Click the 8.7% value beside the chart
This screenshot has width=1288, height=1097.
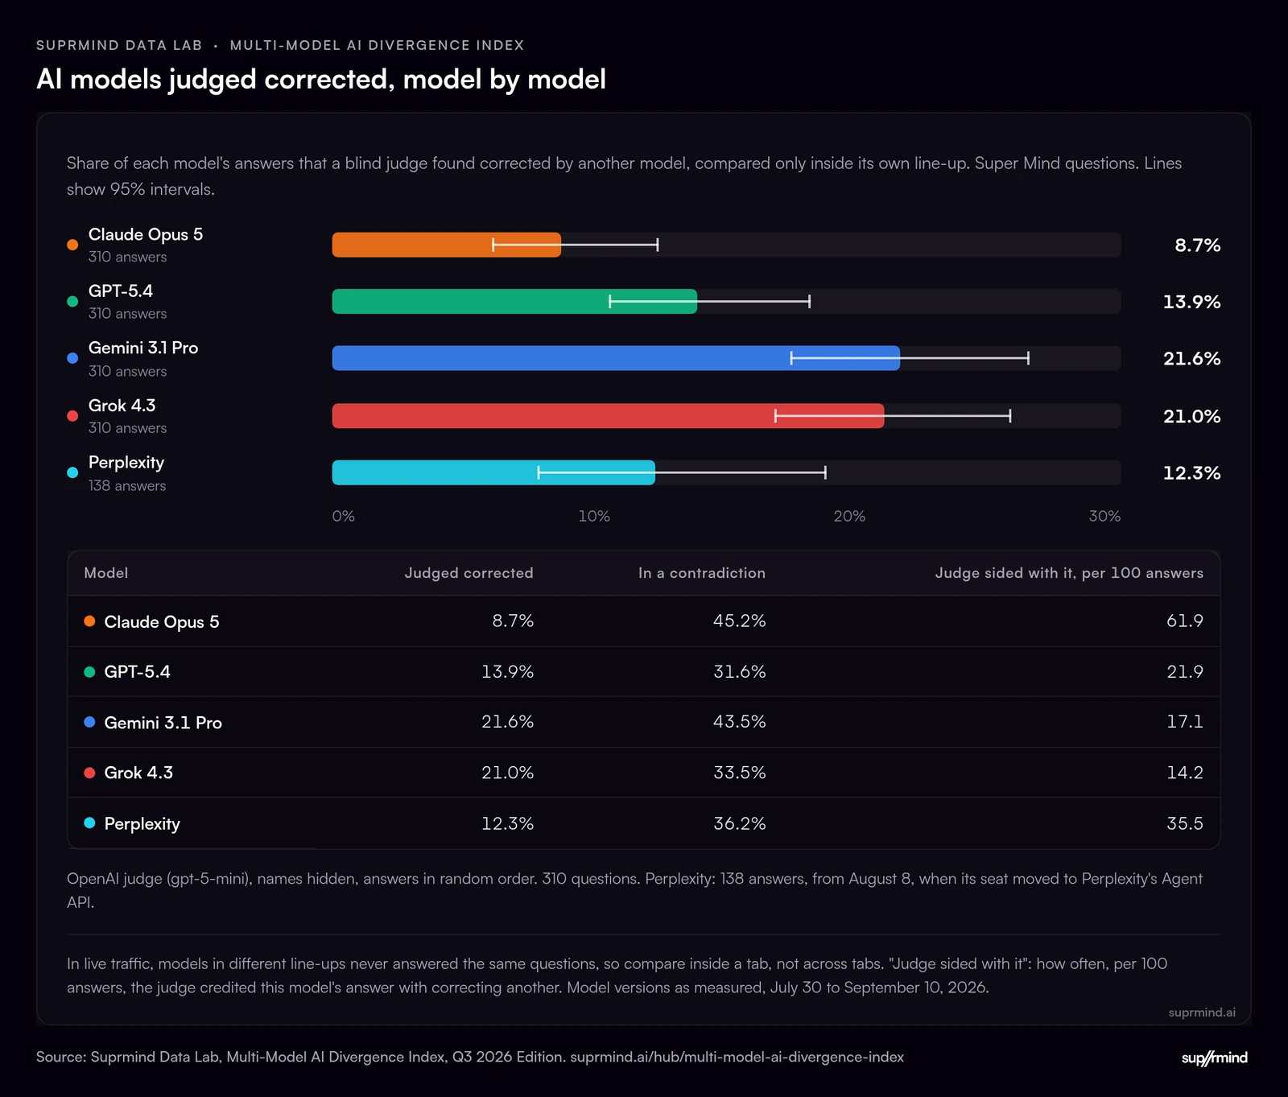tap(1197, 245)
